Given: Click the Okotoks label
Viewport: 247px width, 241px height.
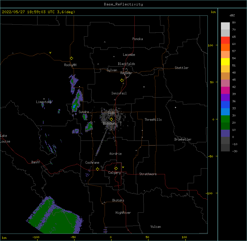Looking at the screenshot, I should [x=118, y=200].
